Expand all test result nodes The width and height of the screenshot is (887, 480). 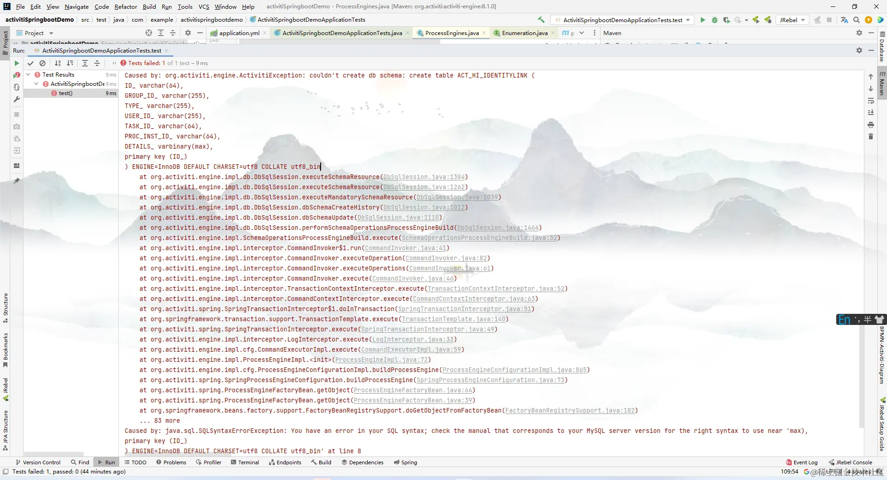click(x=85, y=63)
